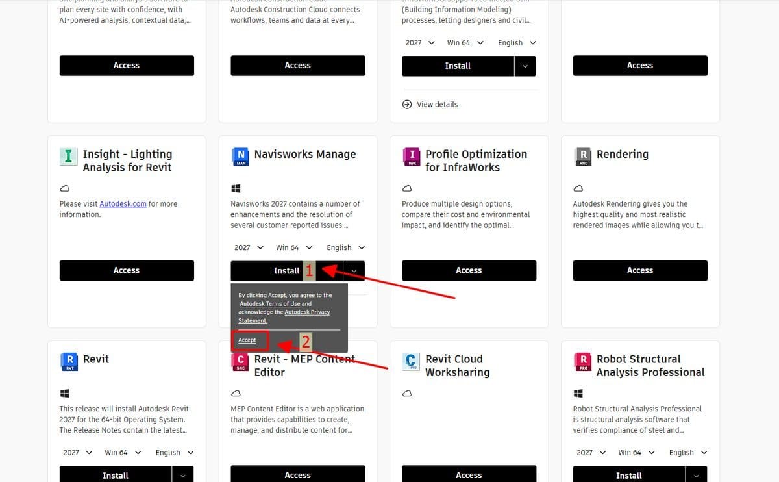
Task: Click the Profile Optimization for InfraWorks title
Action: 476,160
